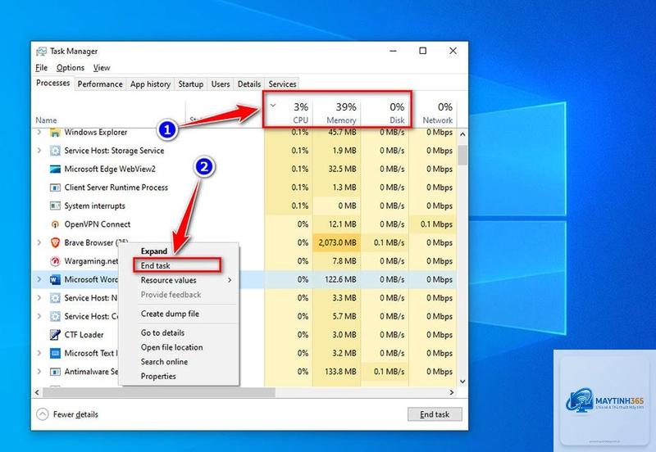Viewport: 656px width, 452px height.
Task: Click the horizontal scrollbar right arrow
Action: coord(452,392)
